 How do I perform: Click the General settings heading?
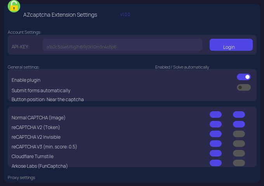(x=24, y=67)
